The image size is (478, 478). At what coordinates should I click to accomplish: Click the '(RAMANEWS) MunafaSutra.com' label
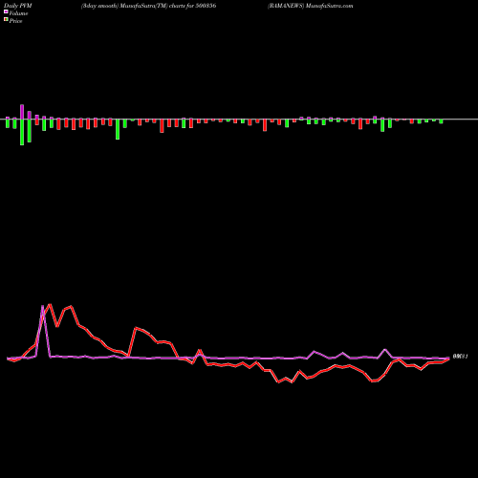click(310, 6)
